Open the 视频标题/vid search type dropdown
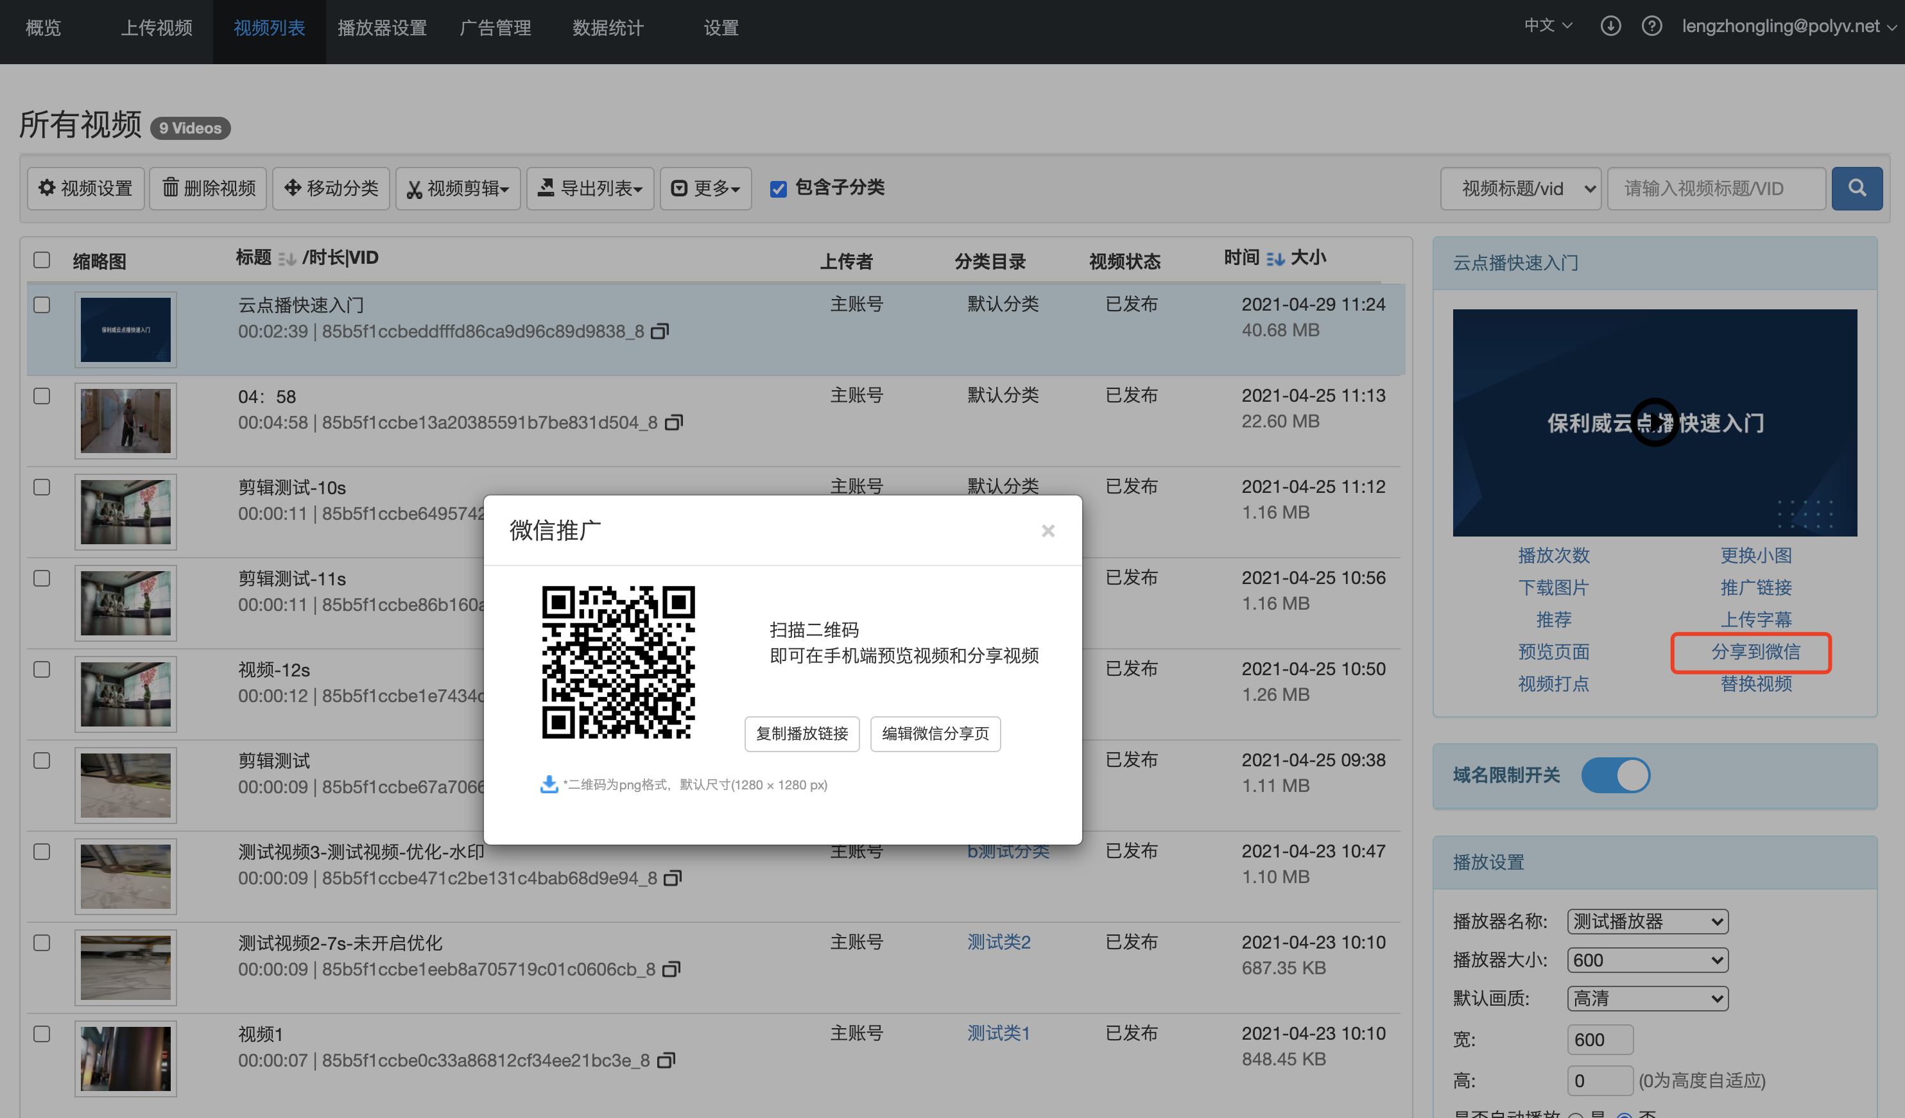The image size is (1905, 1118). pyautogui.click(x=1521, y=188)
